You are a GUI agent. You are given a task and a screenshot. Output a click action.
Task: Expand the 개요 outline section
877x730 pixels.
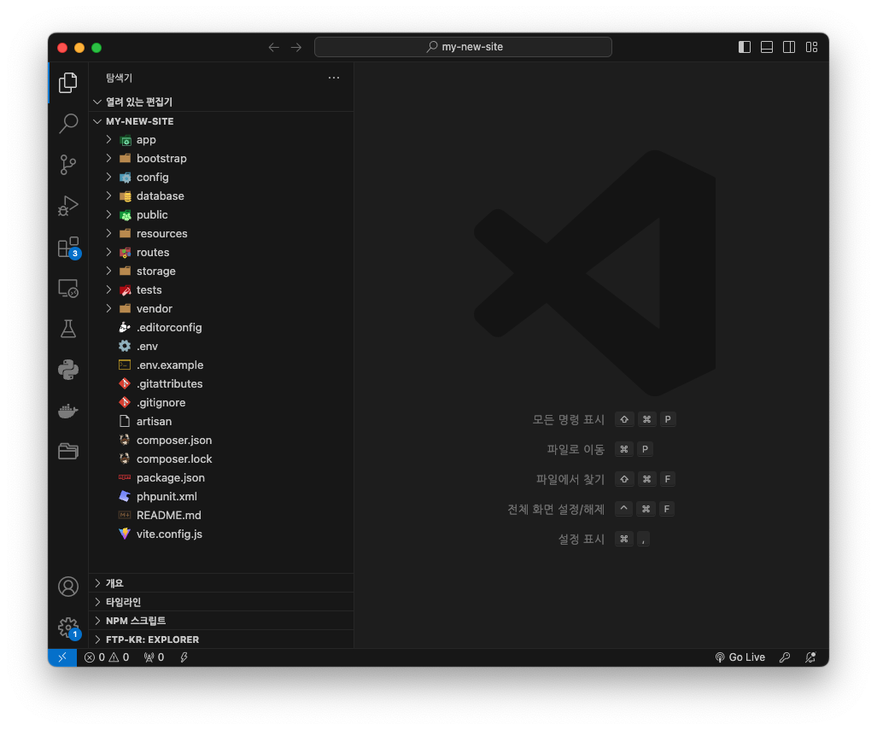[223, 583]
